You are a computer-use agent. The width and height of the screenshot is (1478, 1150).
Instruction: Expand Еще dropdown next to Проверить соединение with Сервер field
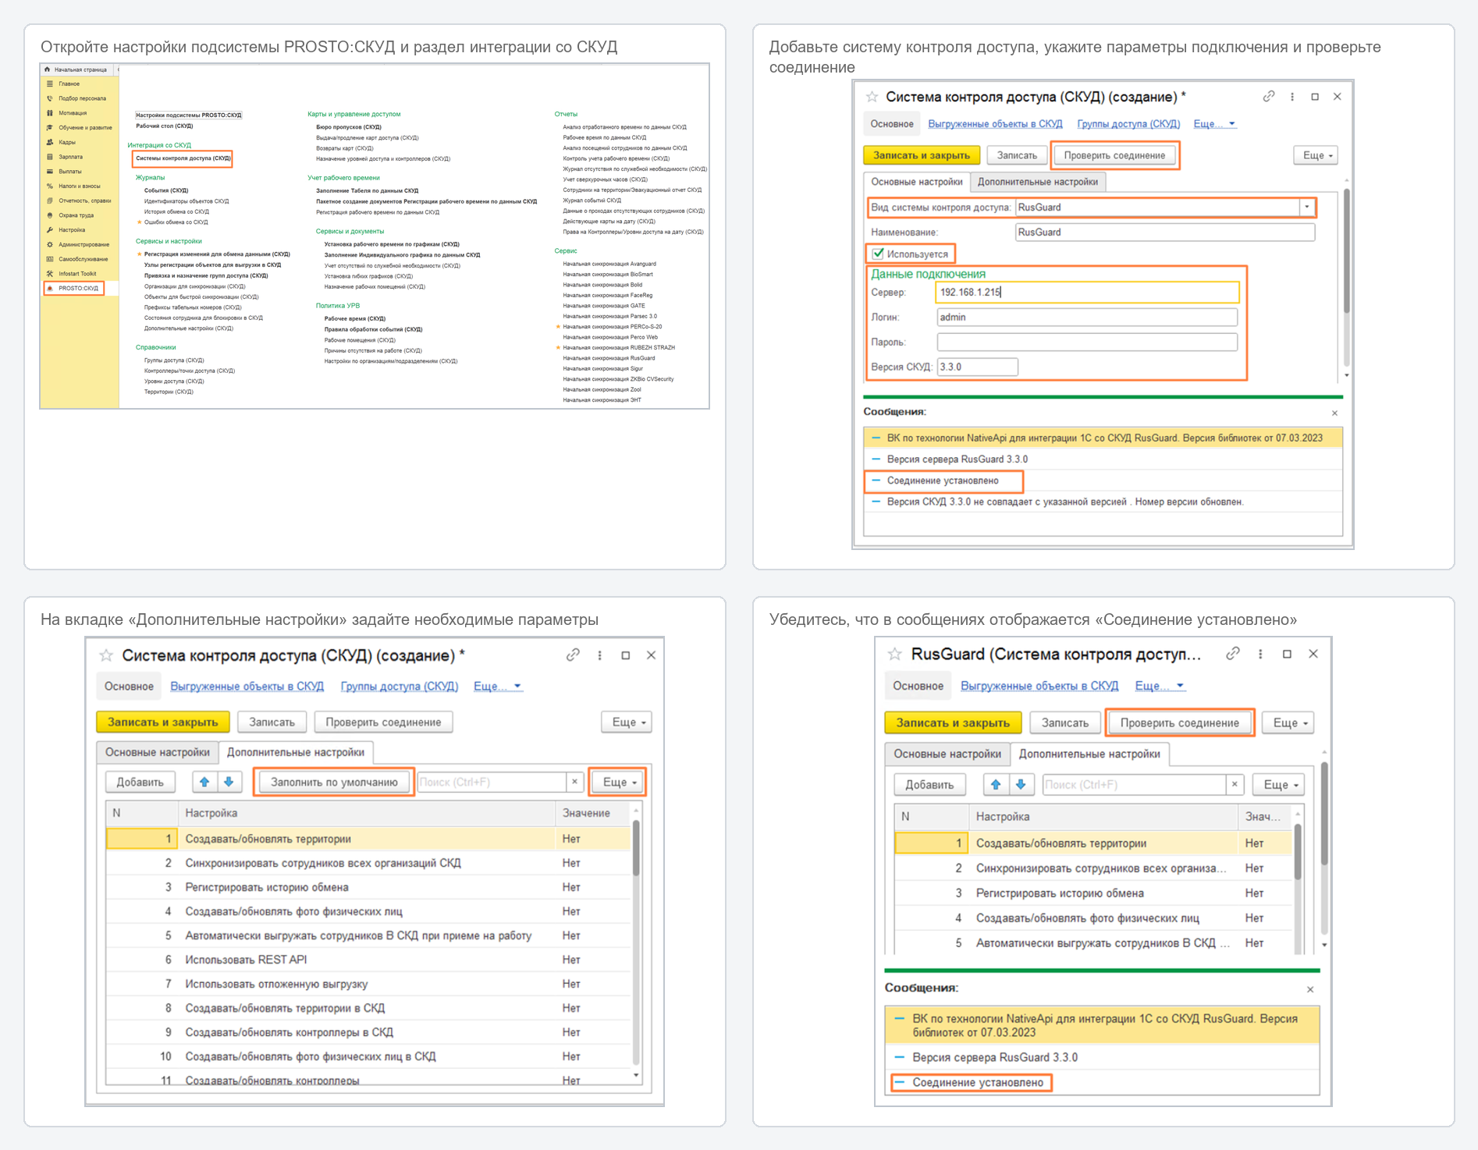[x=1316, y=155]
